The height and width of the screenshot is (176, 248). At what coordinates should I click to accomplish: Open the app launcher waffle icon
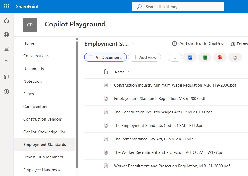pos(7,7)
